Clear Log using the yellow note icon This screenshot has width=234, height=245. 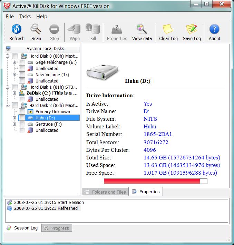pyautogui.click(x=168, y=29)
